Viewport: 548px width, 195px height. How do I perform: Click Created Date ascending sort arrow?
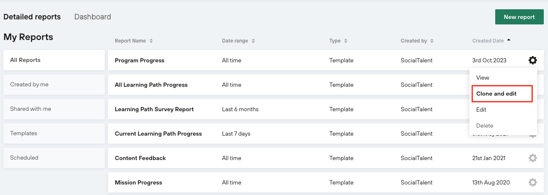[x=509, y=40]
